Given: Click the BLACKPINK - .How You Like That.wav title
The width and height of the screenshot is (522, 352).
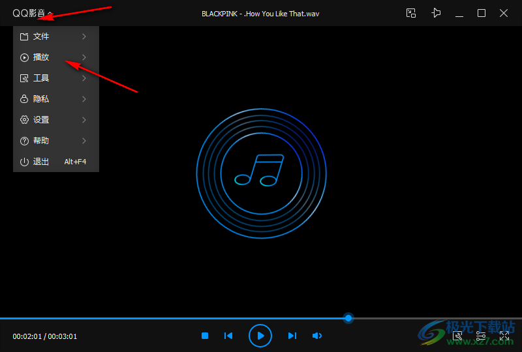Looking at the screenshot, I should pos(260,14).
